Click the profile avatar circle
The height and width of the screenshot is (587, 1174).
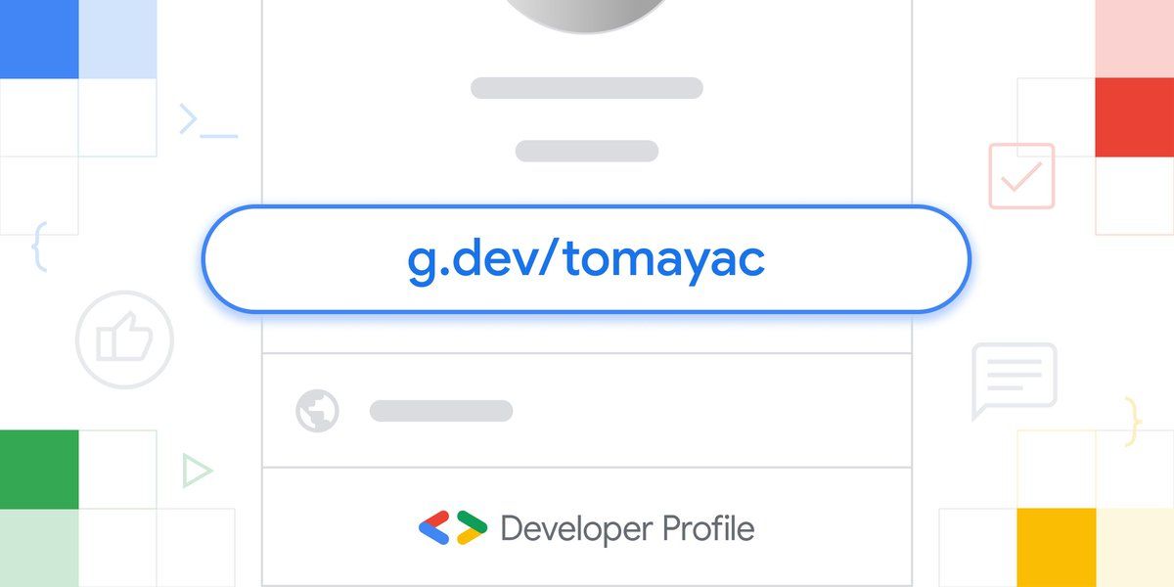[x=586, y=14]
